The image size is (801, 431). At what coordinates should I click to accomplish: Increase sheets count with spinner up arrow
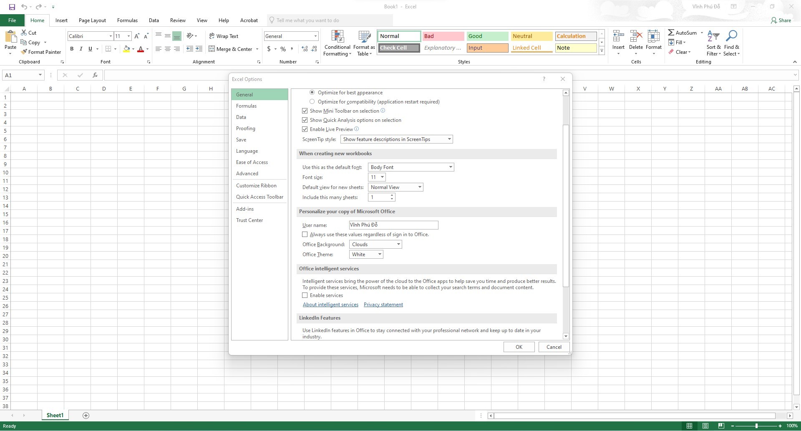(392, 195)
